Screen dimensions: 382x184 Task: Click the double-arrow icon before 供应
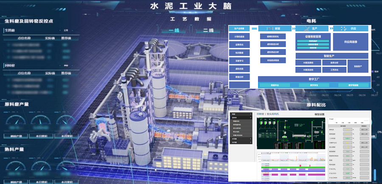pos(331,28)
